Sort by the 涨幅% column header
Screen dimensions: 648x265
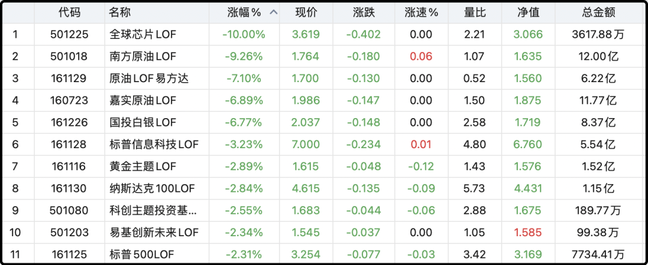click(x=244, y=13)
